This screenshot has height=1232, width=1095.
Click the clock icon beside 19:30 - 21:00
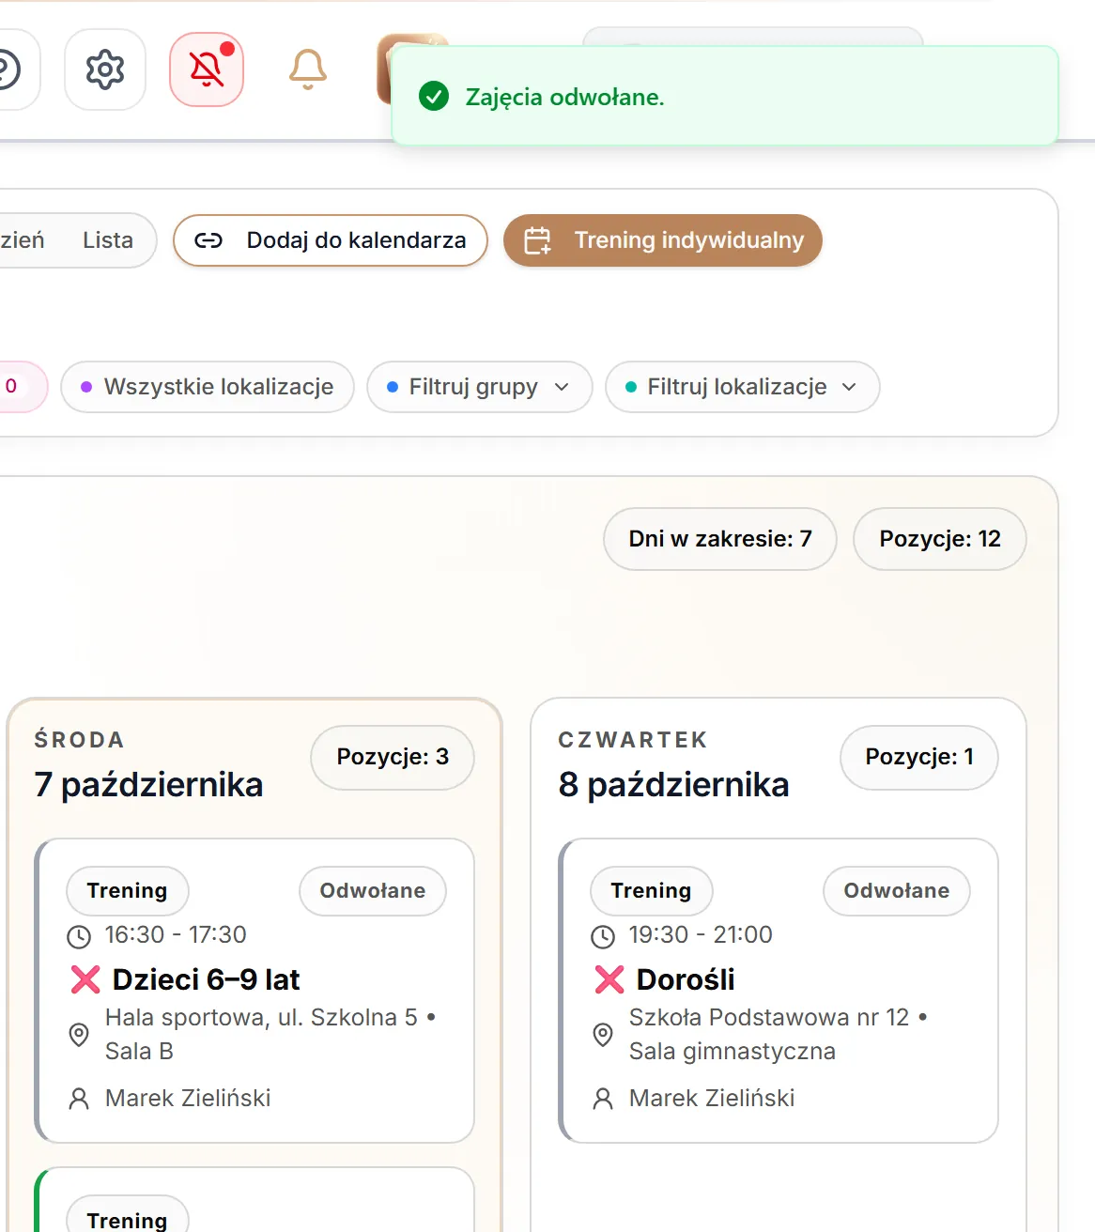click(x=603, y=936)
